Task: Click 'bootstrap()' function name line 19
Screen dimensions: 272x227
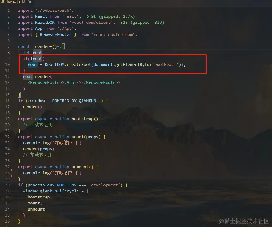Action: coord(85,119)
